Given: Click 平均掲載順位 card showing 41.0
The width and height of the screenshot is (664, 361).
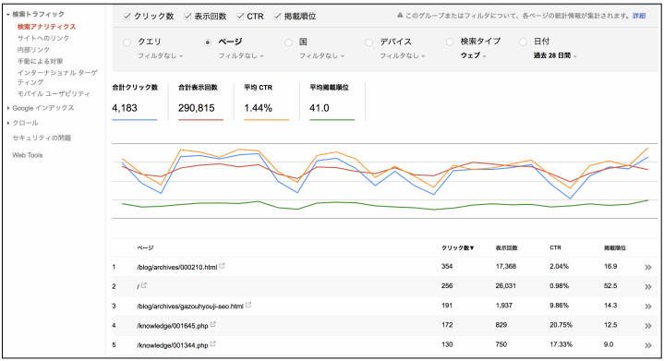Looking at the screenshot, I should 332,102.
